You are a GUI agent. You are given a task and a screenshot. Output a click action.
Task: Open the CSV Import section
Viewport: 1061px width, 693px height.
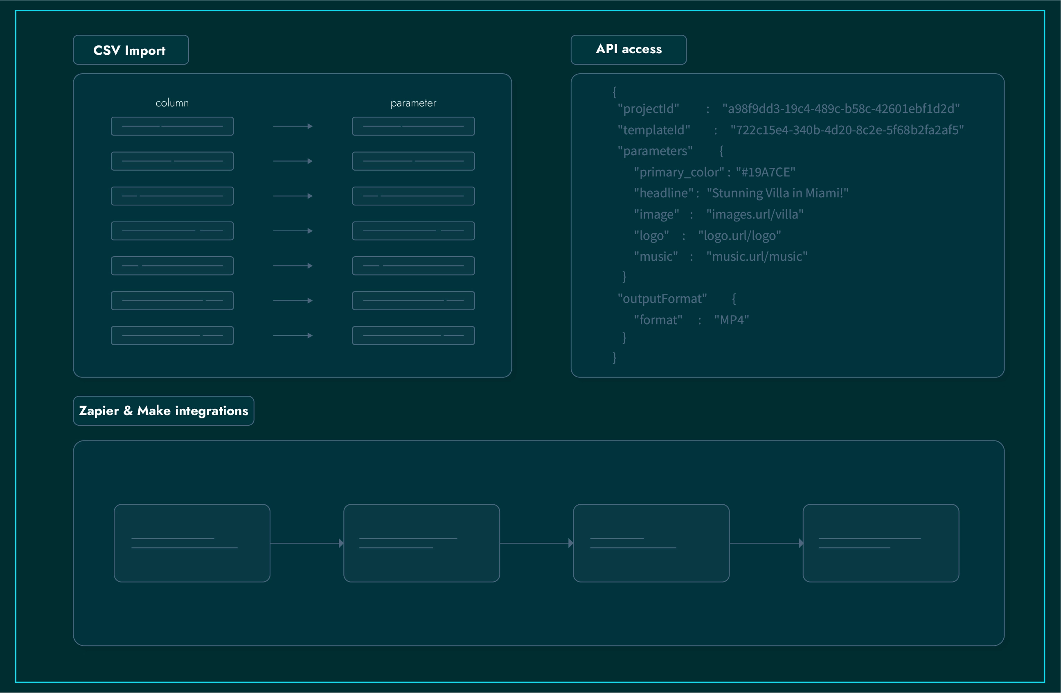130,50
